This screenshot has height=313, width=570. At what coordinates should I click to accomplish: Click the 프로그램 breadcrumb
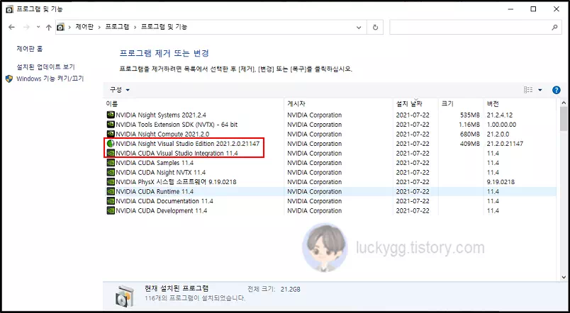click(x=117, y=27)
